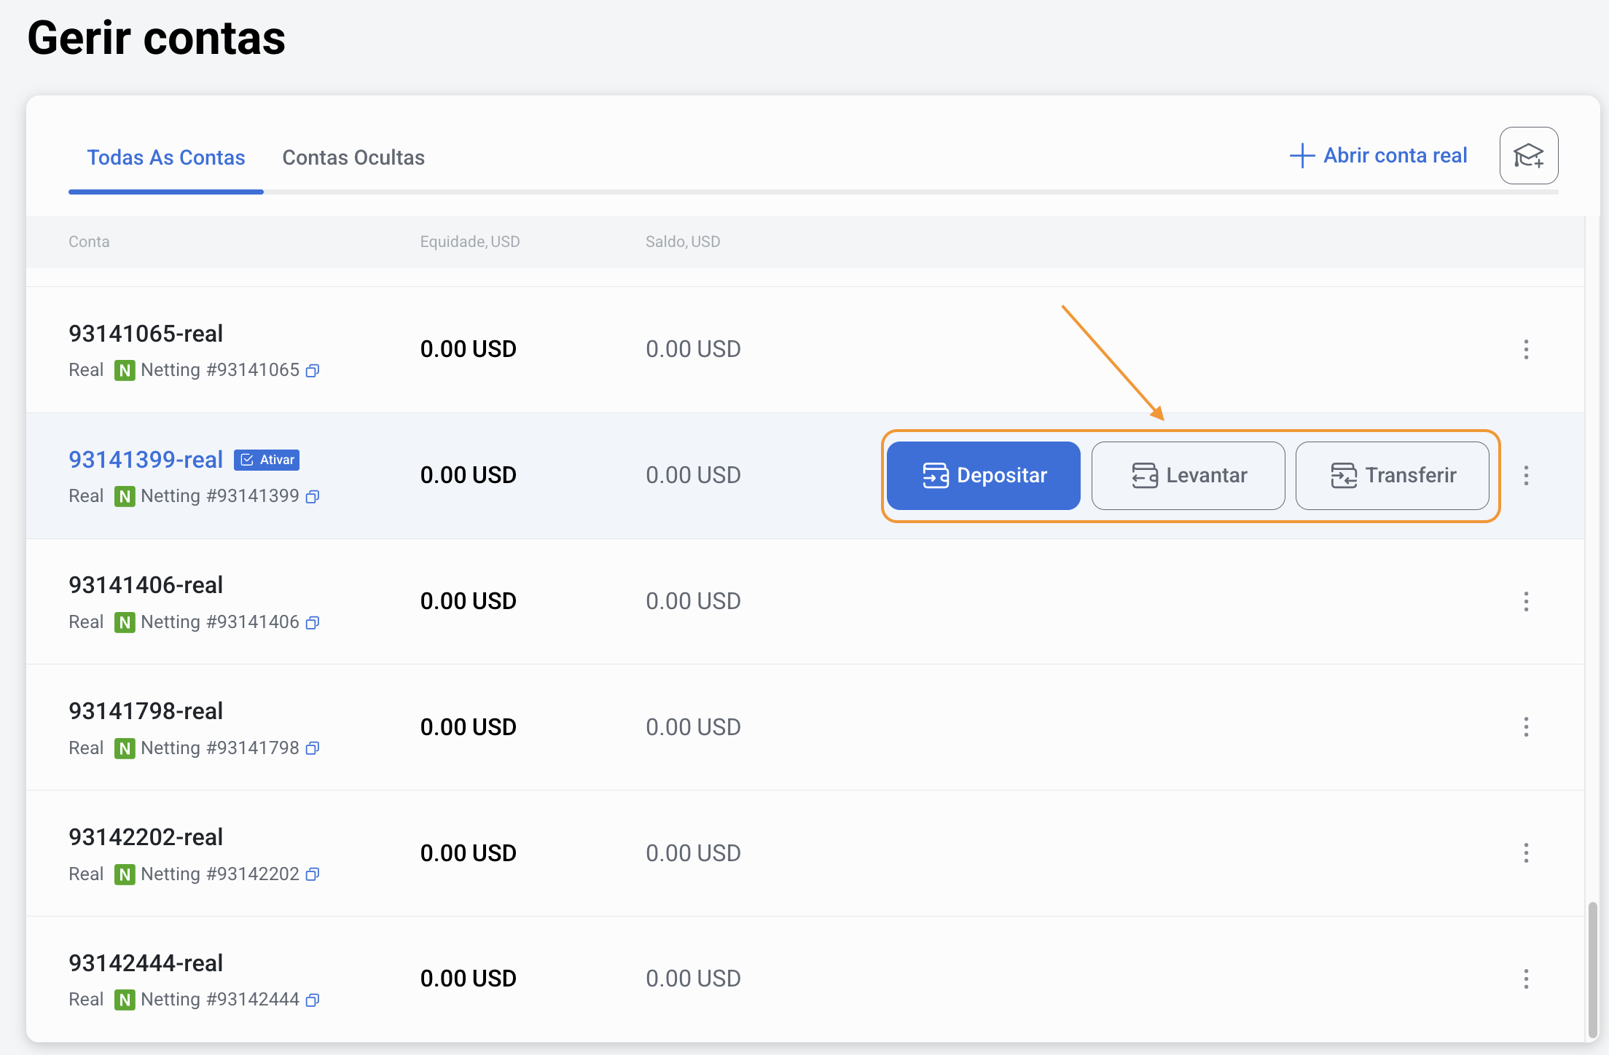This screenshot has height=1055, width=1609.
Task: Expand options menu for 93141406-real
Action: pyautogui.click(x=1526, y=602)
